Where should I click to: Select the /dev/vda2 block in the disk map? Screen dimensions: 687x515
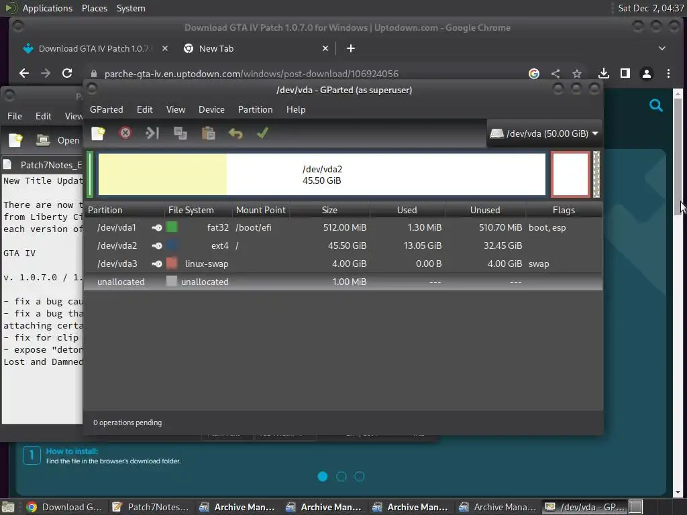pyautogui.click(x=322, y=174)
